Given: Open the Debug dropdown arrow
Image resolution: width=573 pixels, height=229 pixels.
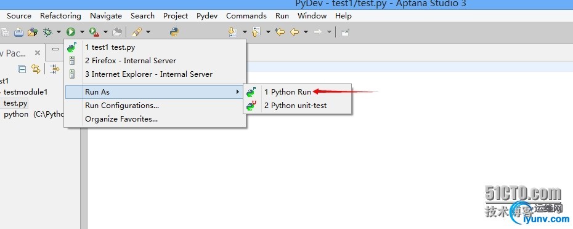Looking at the screenshot, I should (59, 32).
